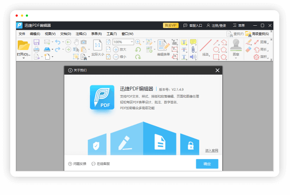Click the Save floppy disk icon
This screenshot has width=290, height=195.
click(x=37, y=42)
